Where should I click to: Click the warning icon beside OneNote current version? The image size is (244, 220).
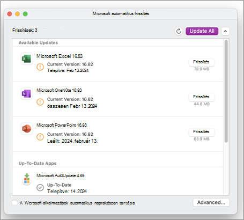[40, 102]
